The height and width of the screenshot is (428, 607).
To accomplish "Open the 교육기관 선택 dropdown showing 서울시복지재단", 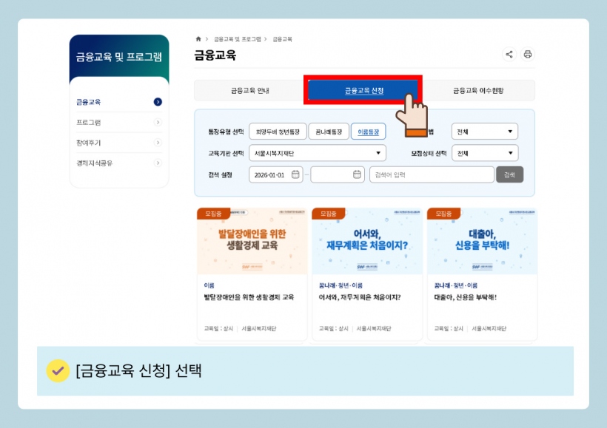I will point(317,153).
